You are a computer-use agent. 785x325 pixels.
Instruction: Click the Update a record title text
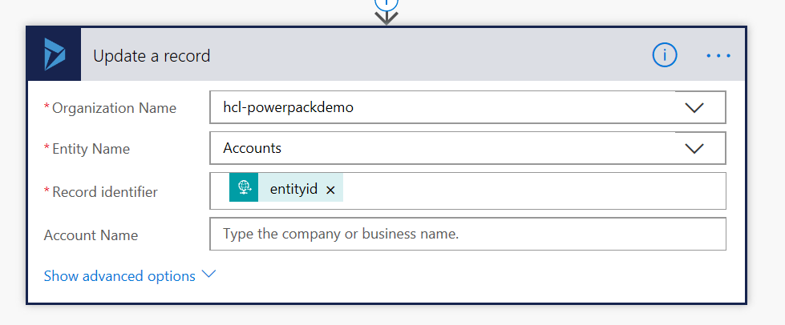tap(152, 56)
